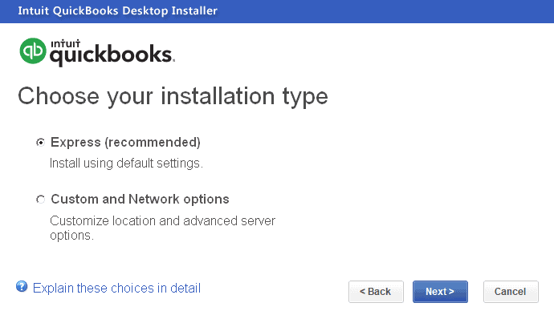The height and width of the screenshot is (311, 554).
Task: Select the Custom and Network options radio button
Action: click(41, 200)
